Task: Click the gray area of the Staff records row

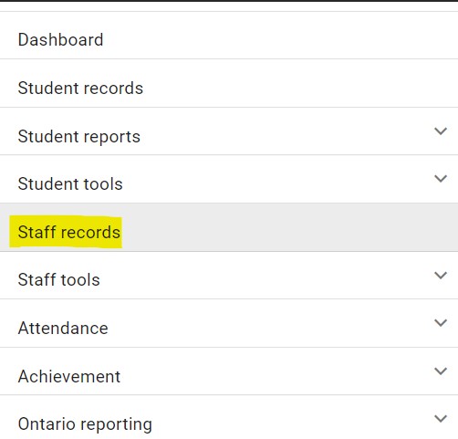Action: (289, 227)
